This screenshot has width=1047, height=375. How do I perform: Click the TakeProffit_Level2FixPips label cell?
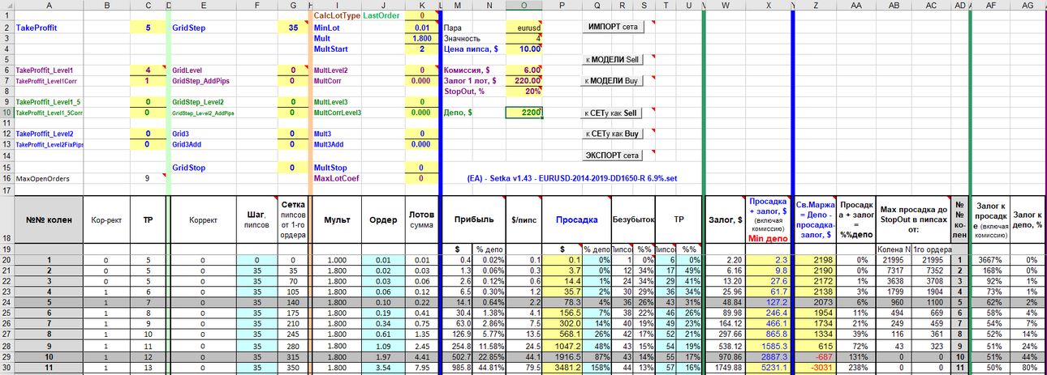point(49,144)
